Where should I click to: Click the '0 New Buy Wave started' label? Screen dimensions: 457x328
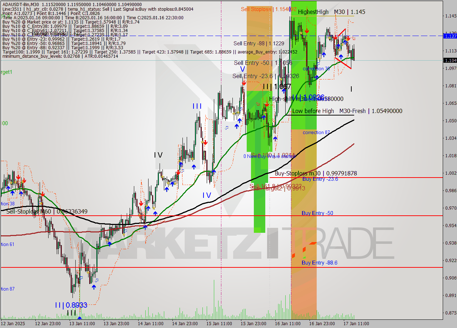pos(270,156)
